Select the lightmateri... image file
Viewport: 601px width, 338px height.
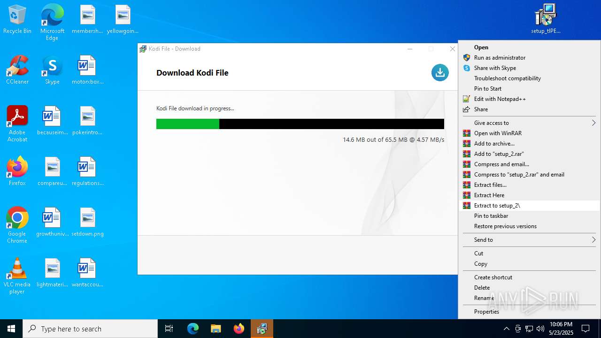[x=52, y=273]
